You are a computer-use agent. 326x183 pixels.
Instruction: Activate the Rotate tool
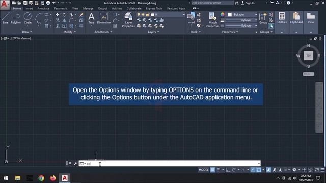point(65,15)
